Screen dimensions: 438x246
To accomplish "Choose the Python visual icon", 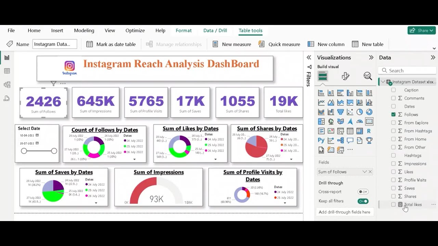I will (321, 140).
